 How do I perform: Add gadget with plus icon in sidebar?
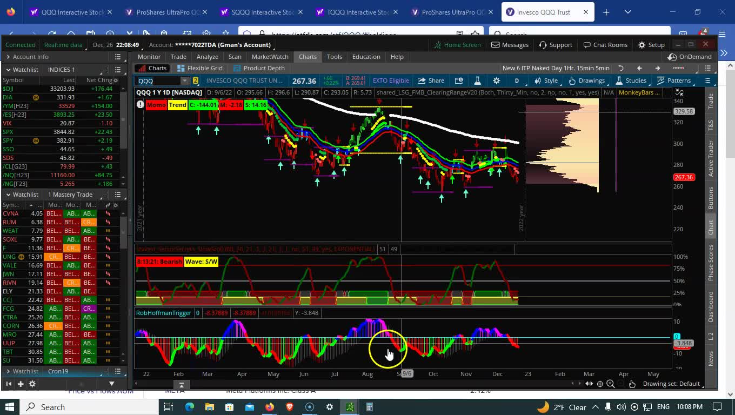coord(21,384)
